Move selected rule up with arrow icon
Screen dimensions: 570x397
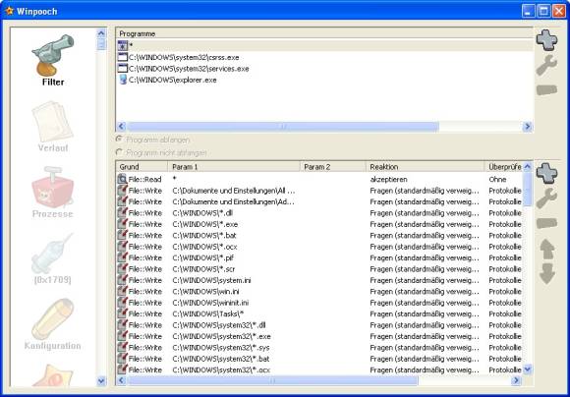tap(547, 249)
